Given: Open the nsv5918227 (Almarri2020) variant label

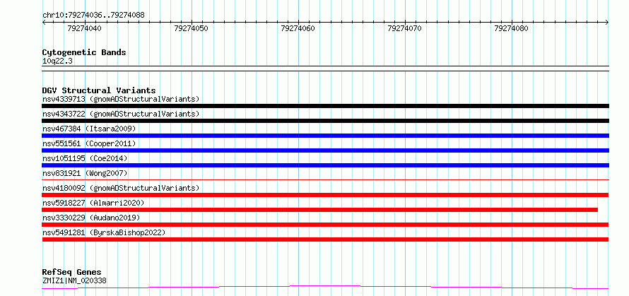Looking at the screenshot, I should click(x=93, y=203).
